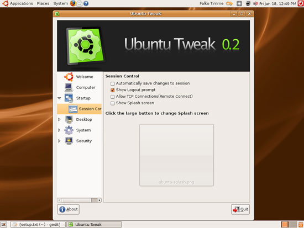The image size is (304, 228).
Task: Click the clock showing Fri Jan 18
Action: click(277, 3)
